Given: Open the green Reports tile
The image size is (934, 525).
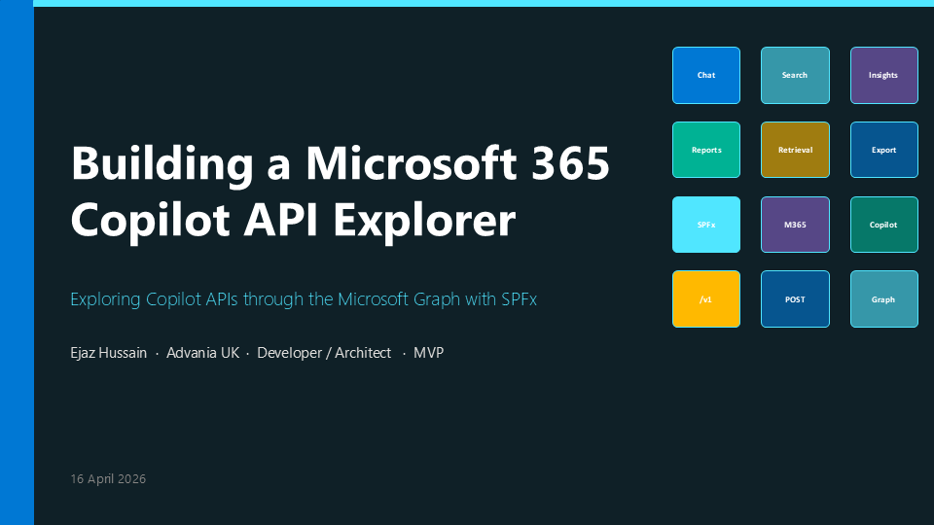Looking at the screenshot, I should coord(706,150).
